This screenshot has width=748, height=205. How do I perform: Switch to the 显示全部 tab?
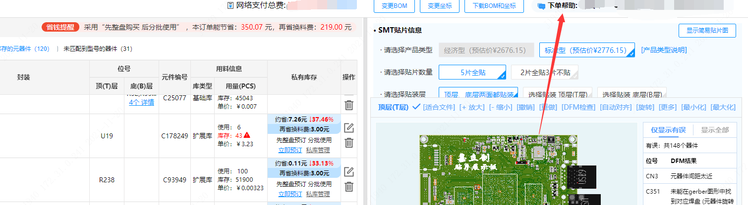[x=715, y=130]
